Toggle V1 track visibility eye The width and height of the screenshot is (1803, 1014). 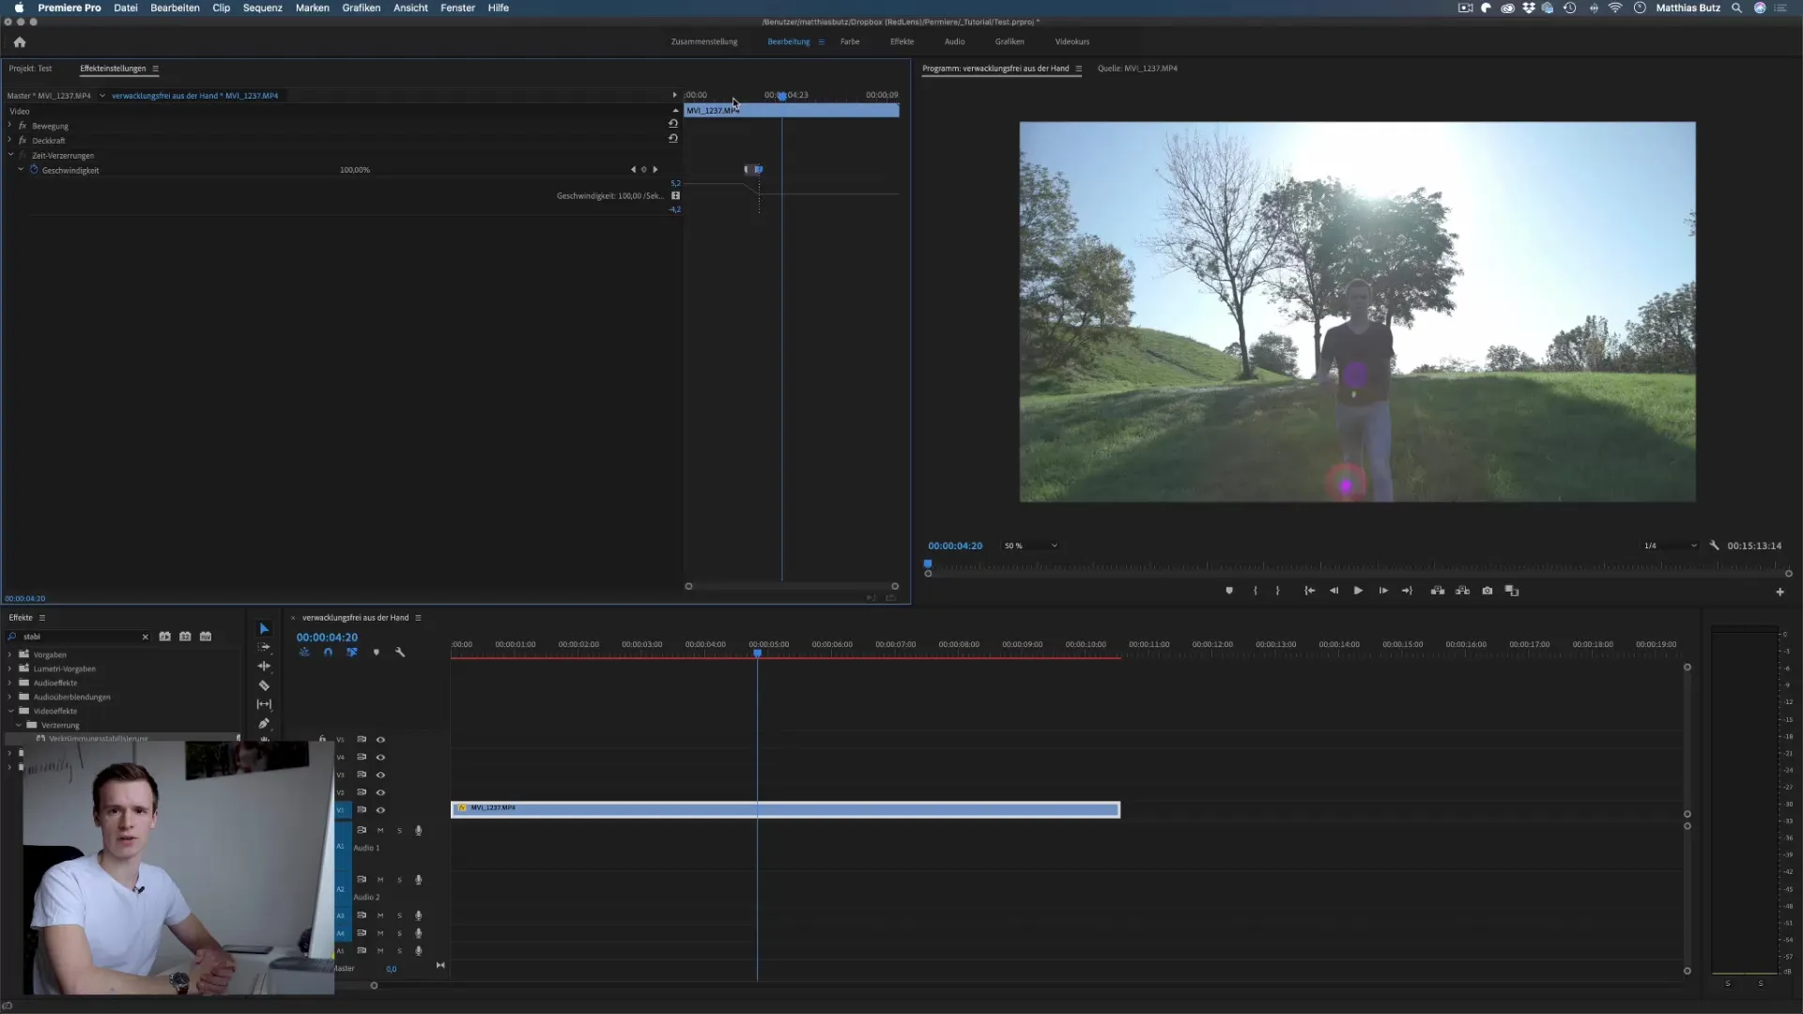point(380,809)
